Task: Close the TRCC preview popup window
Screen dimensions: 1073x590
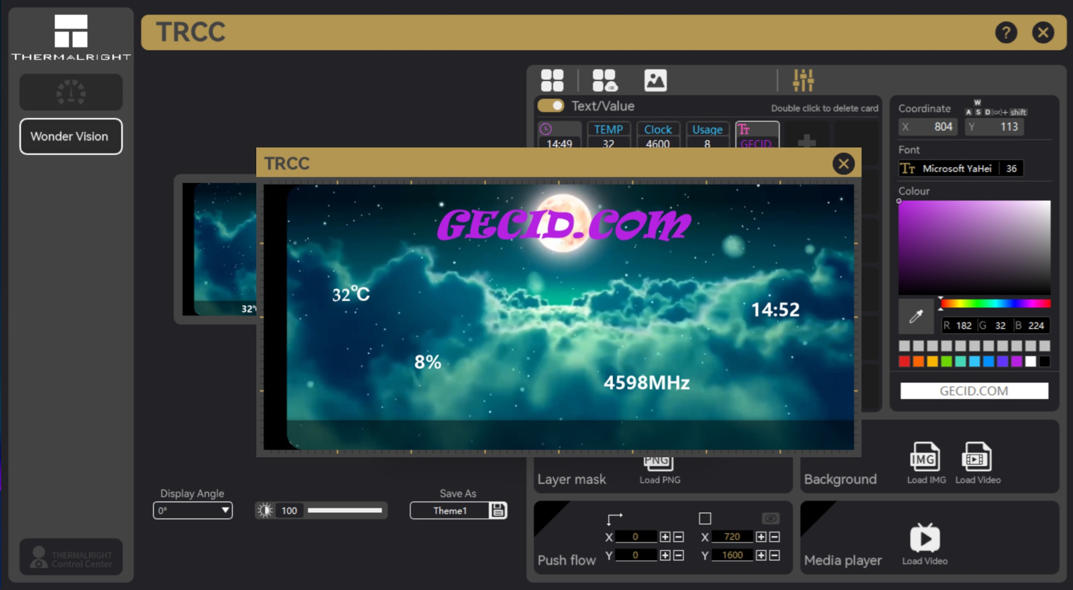Action: (843, 164)
